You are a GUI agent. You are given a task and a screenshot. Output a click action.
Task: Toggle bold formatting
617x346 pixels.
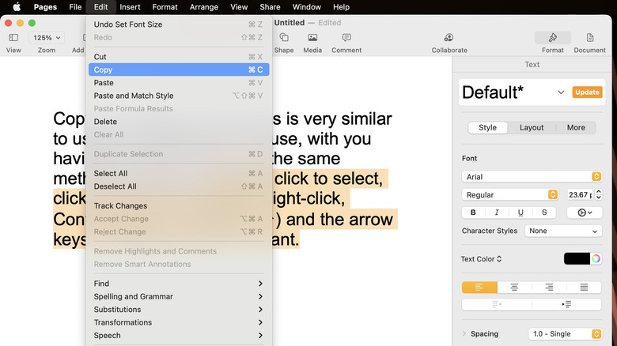(x=473, y=212)
